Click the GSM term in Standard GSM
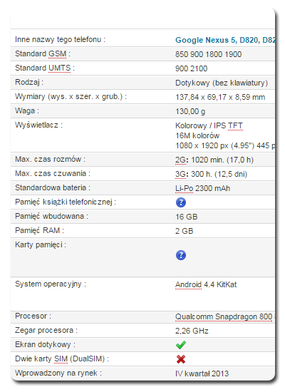Image resolution: width=285 pixels, height=392 pixels. click(57, 53)
